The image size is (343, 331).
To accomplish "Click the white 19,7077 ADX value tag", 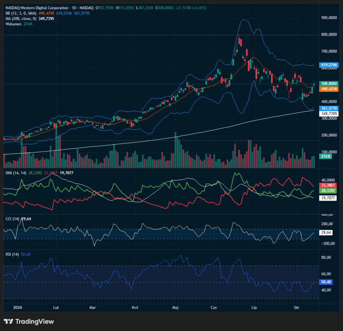I will click(328, 198).
